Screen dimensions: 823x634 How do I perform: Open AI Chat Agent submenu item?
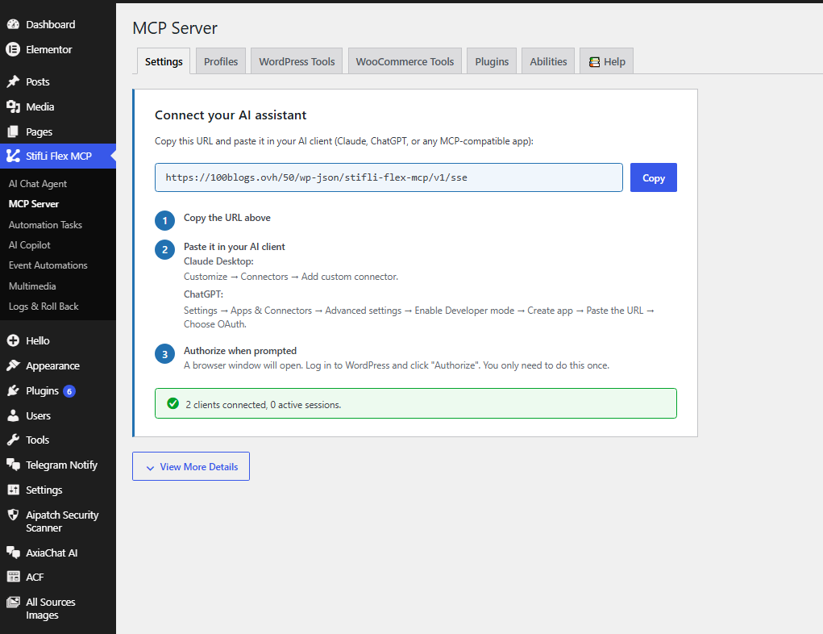pos(38,184)
